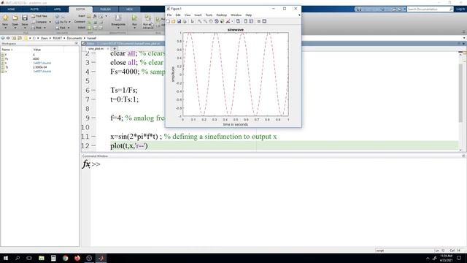The height and width of the screenshot is (263, 467).
Task: Select the Rotate 3D tool in the figure toolbar
Action: coord(217,21)
